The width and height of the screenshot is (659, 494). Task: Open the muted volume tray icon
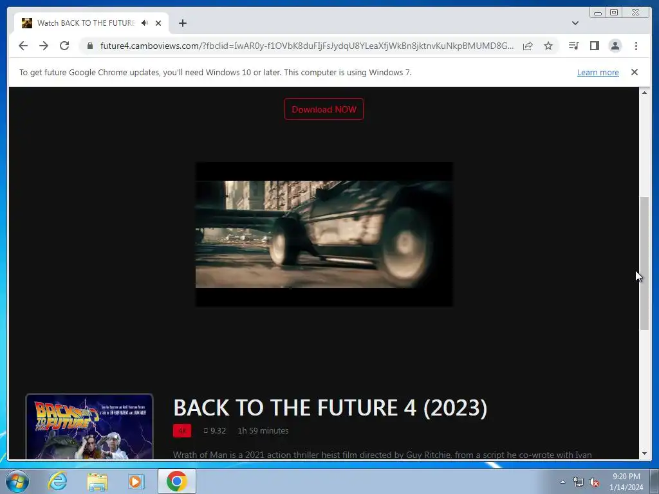(594, 482)
